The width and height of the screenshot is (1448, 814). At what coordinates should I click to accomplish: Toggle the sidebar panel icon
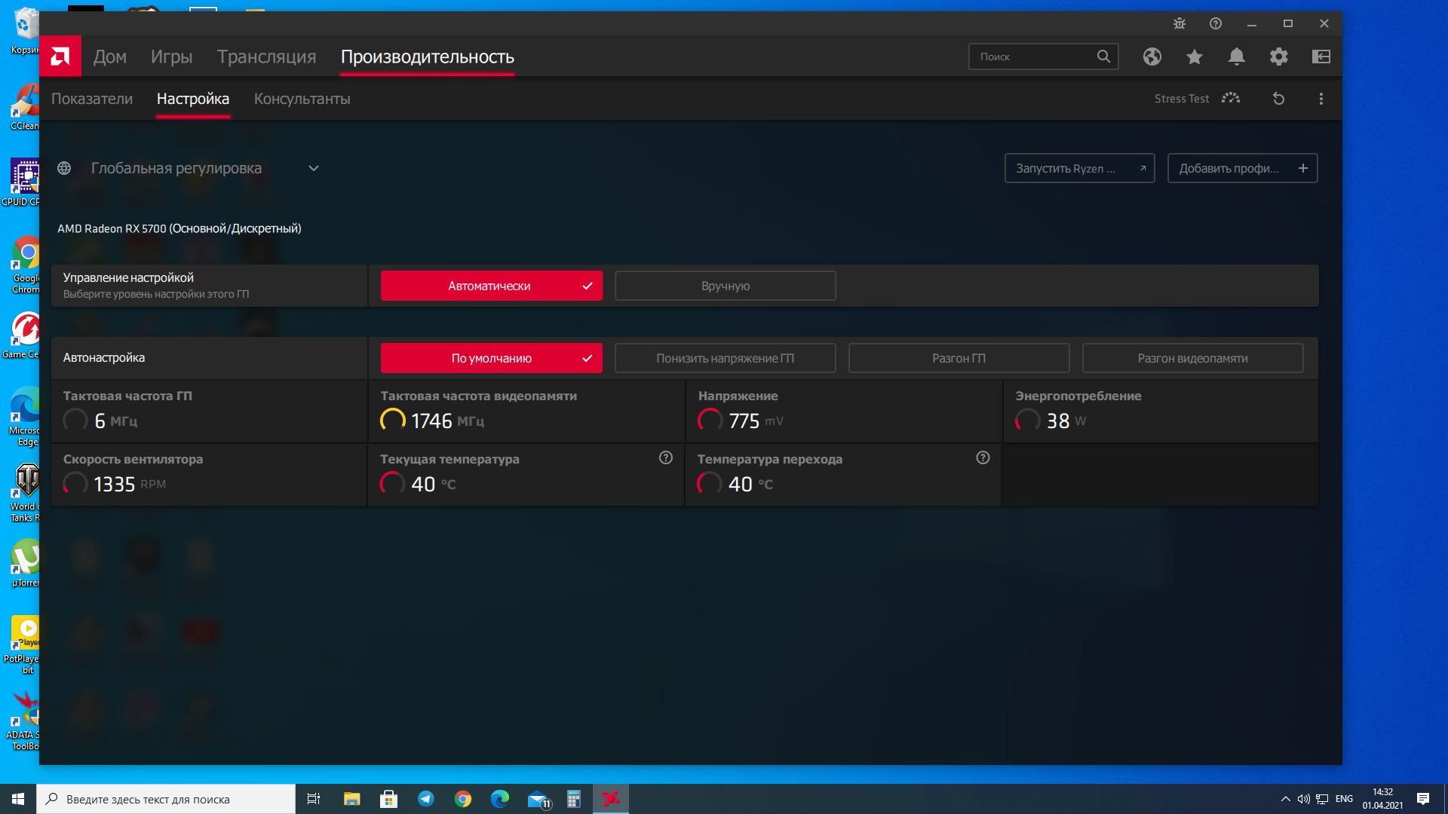click(1321, 57)
